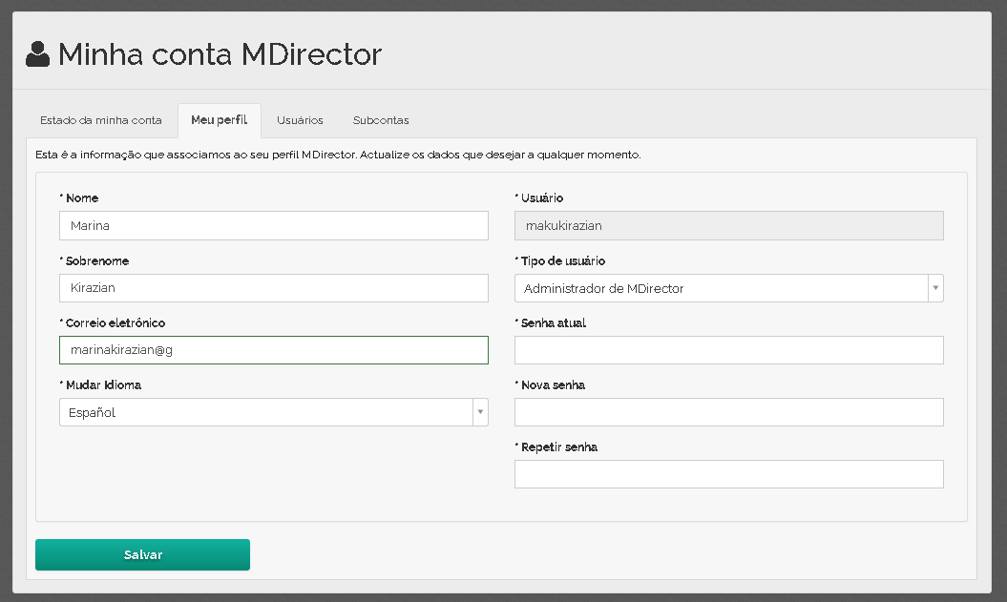Click the Tipo de usuário label

(562, 261)
